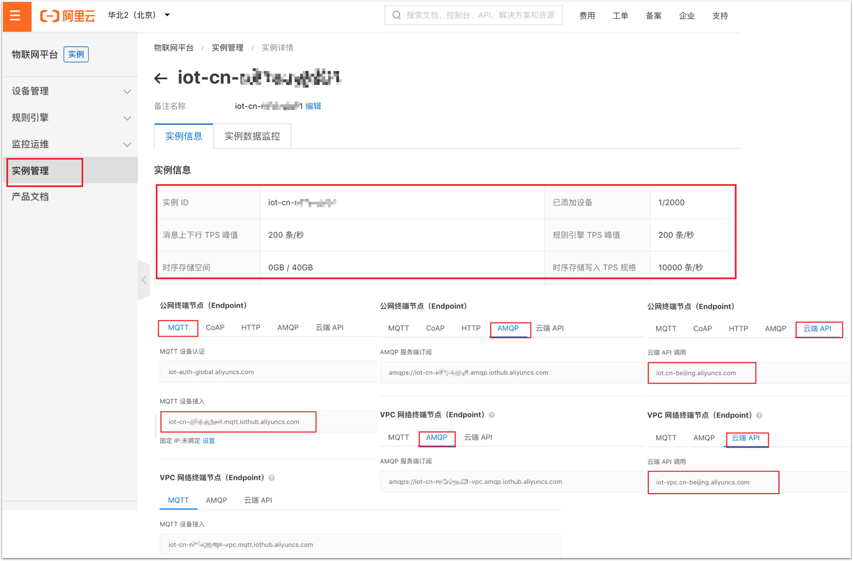The width and height of the screenshot is (853, 561).
Task: Click the 阿里云 logo
Action: [x=67, y=16]
